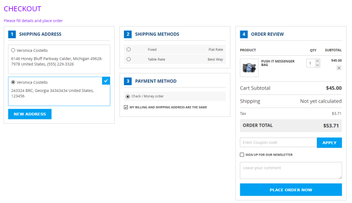Click the Push It Messenger Bag thumbnail
352x203 pixels.
249,67
